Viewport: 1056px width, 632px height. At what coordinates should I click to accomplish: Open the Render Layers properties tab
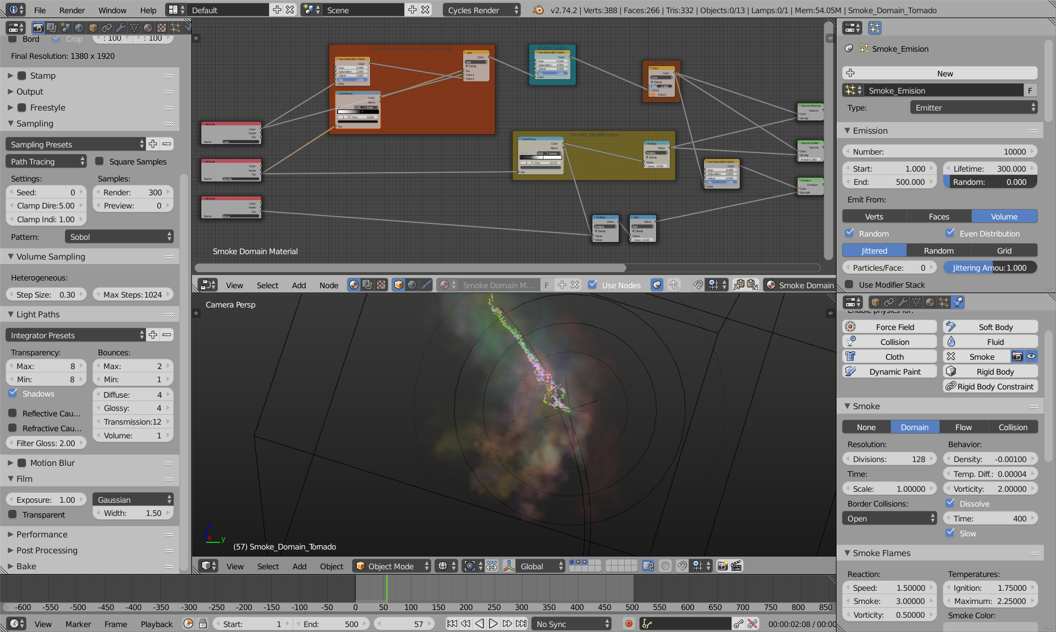point(52,28)
